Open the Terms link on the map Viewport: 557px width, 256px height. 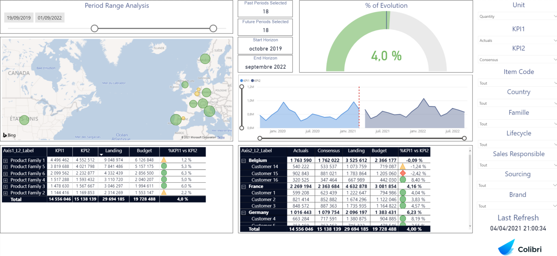click(221, 138)
